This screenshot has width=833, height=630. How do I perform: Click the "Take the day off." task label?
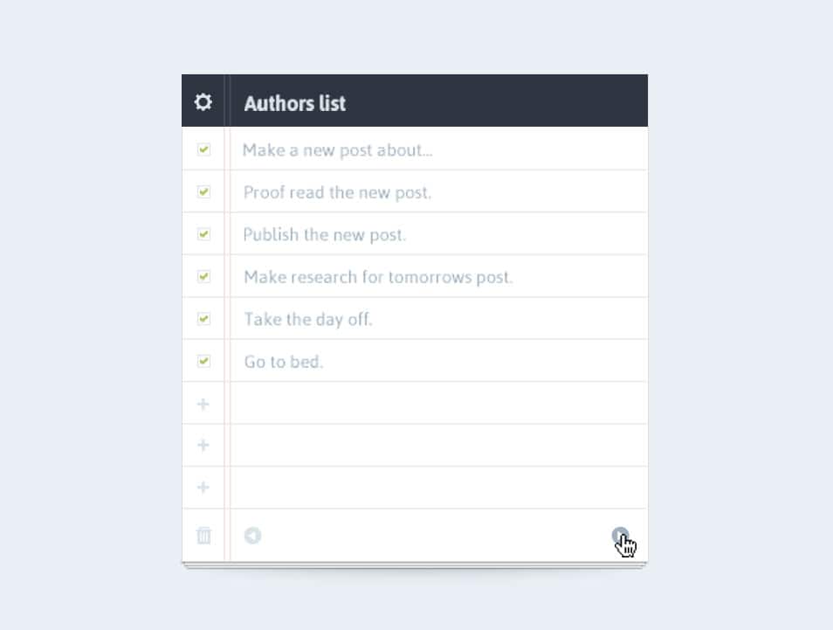308,319
